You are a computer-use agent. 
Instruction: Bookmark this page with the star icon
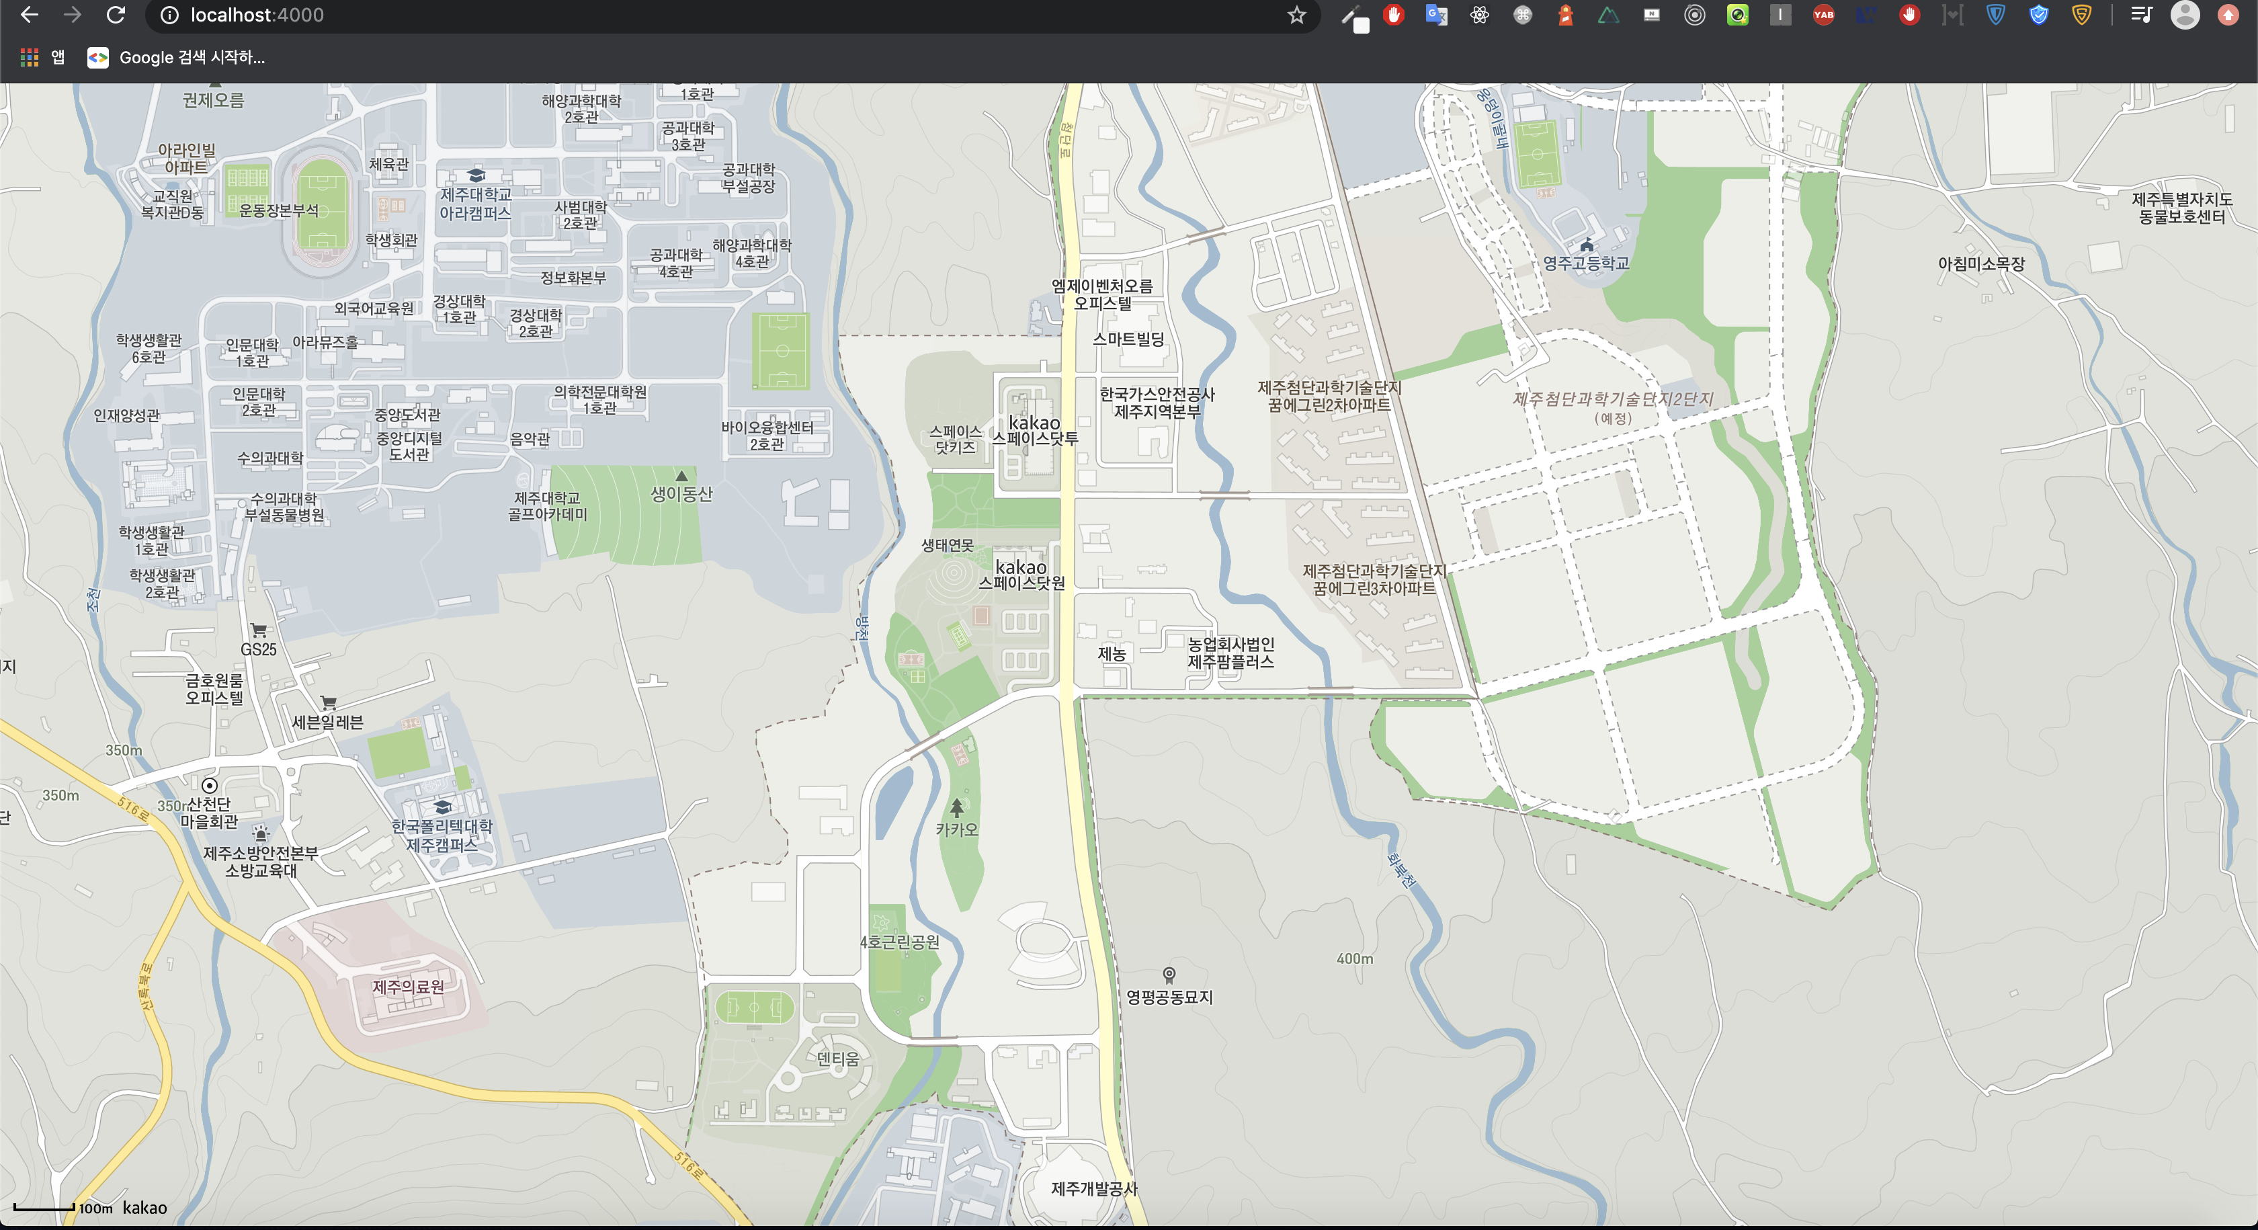point(1296,15)
